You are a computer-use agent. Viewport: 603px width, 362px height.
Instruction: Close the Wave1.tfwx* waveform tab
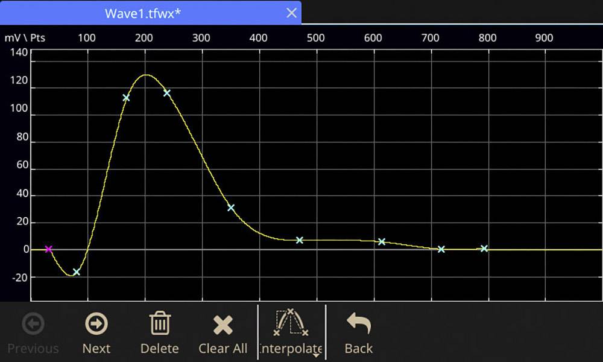coord(291,13)
